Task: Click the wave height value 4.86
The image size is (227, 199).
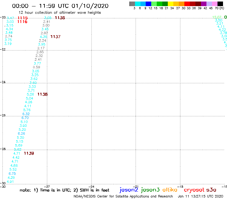Action: point(14,165)
